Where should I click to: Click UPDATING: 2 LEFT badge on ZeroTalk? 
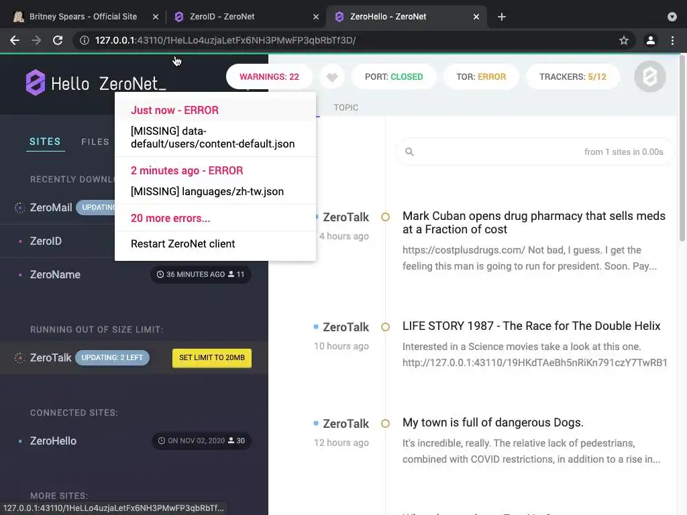(112, 358)
